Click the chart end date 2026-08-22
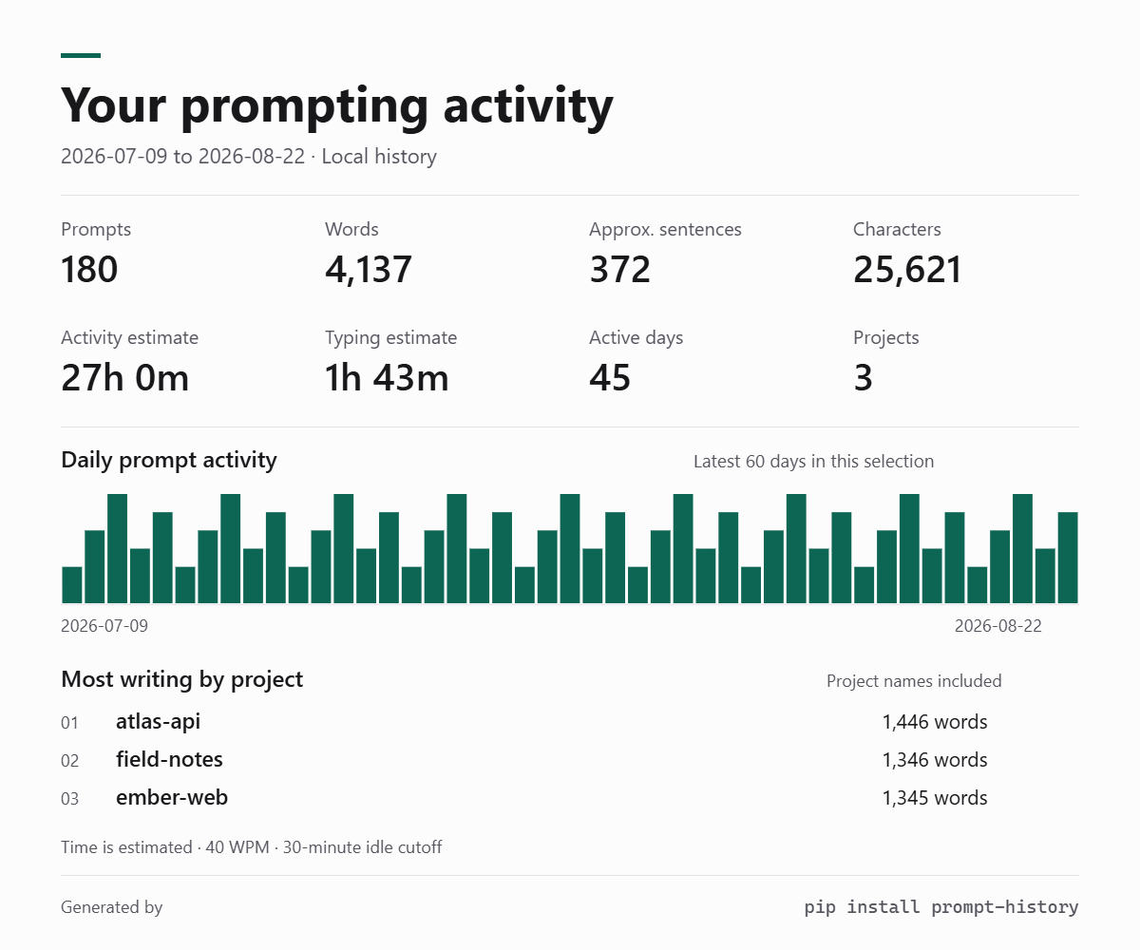 tap(997, 626)
